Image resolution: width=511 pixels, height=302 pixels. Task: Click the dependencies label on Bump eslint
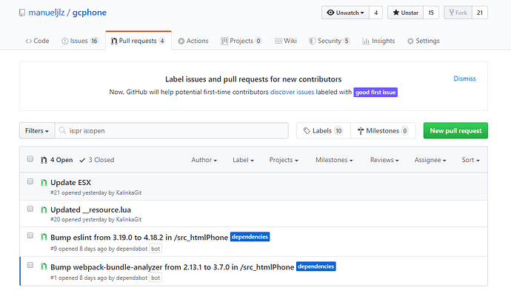tap(250, 237)
